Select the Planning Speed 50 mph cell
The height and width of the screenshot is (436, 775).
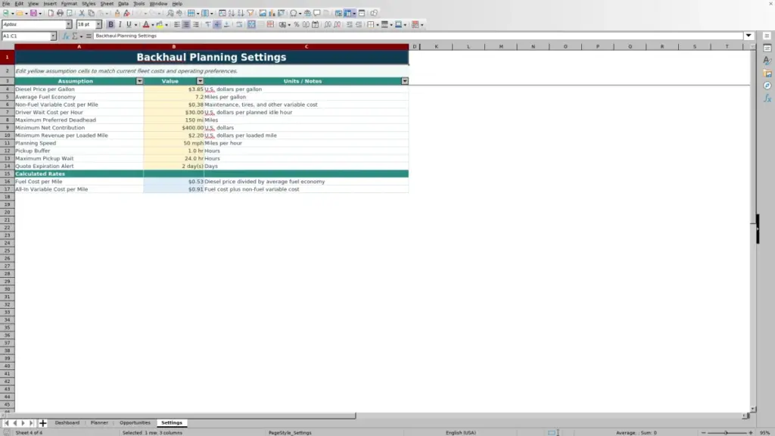coord(173,143)
